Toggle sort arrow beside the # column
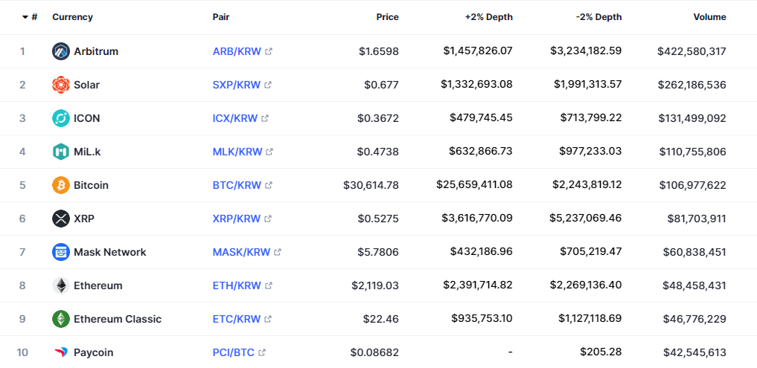The image size is (757, 368). [26, 17]
